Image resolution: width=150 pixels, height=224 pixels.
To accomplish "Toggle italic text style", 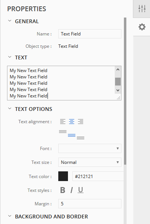I will (72, 190).
